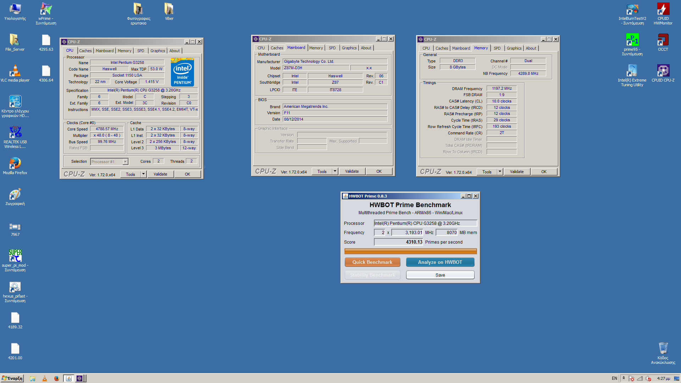Viewport: 681px width, 383px height.
Task: Click the EN language indicator in tray
Action: [614, 378]
